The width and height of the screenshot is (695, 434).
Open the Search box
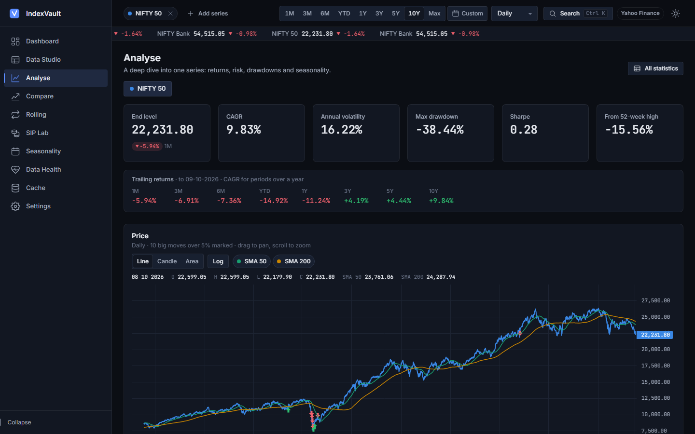pyautogui.click(x=578, y=14)
